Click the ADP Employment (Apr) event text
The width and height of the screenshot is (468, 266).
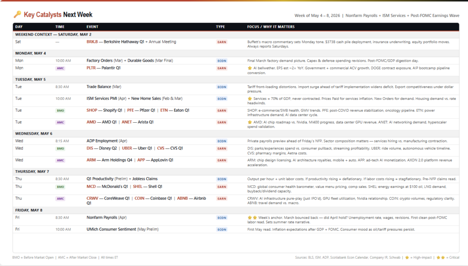107,141
